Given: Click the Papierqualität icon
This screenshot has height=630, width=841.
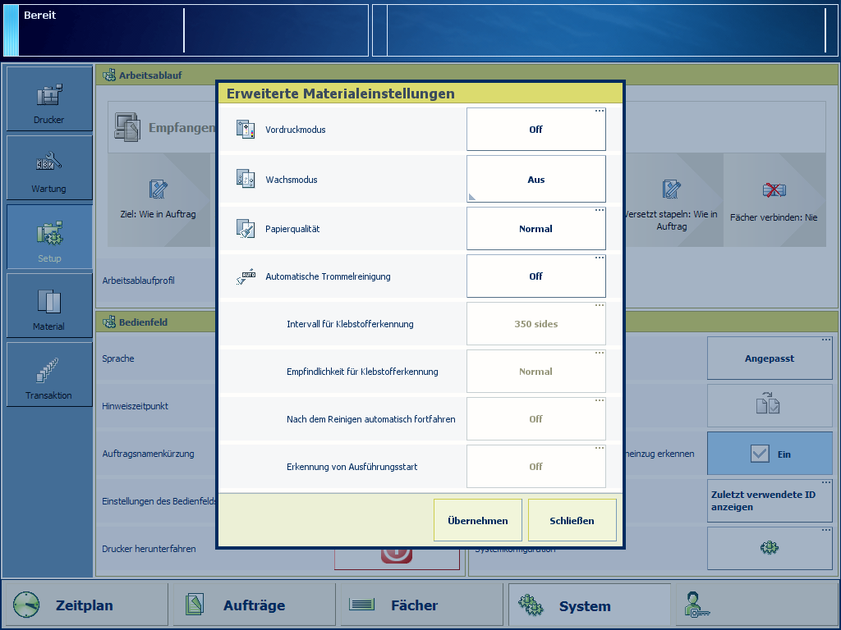Looking at the screenshot, I should coord(246,229).
